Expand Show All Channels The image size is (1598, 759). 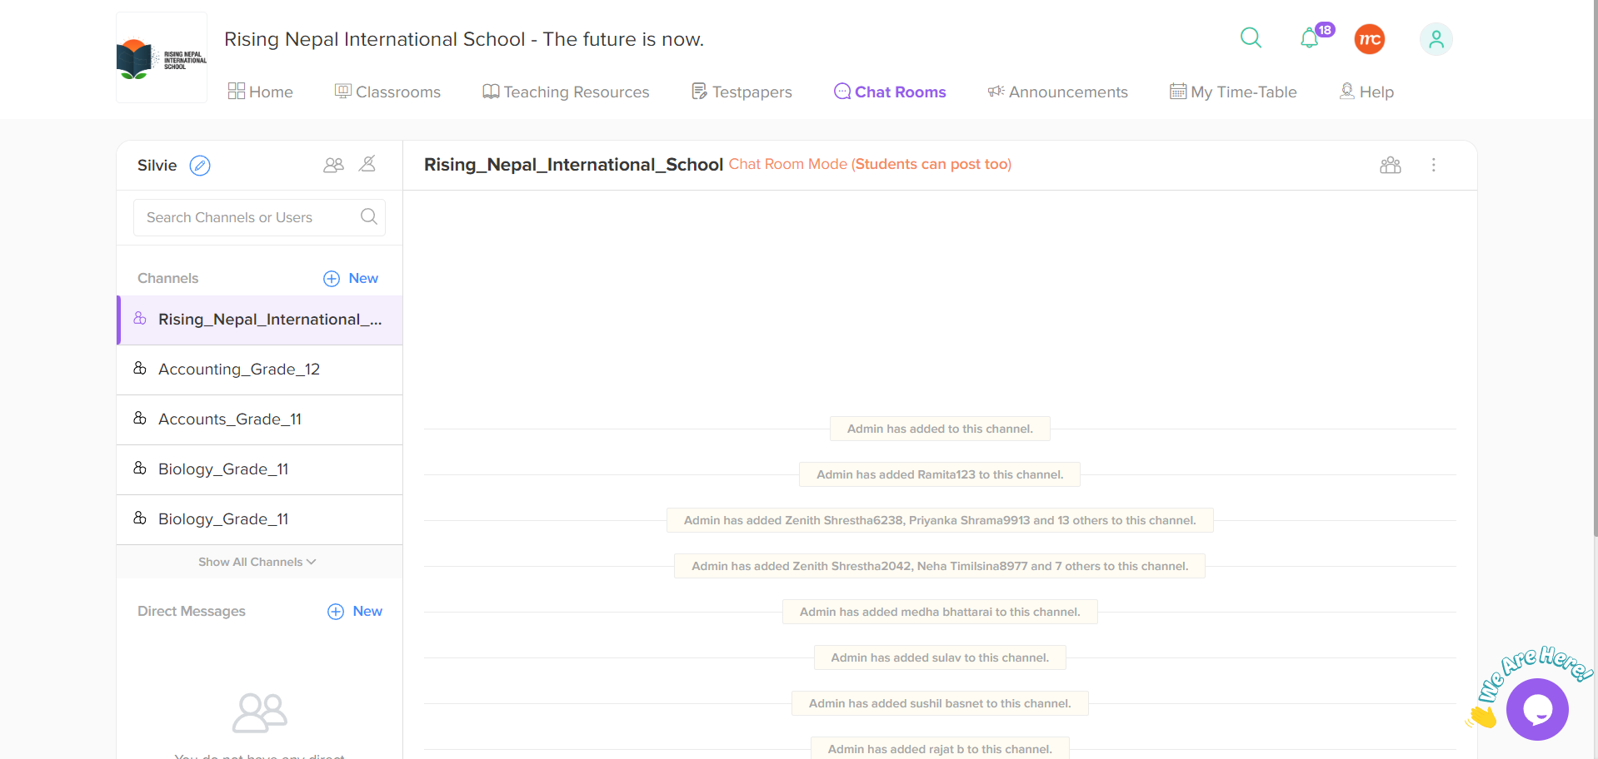point(257,562)
